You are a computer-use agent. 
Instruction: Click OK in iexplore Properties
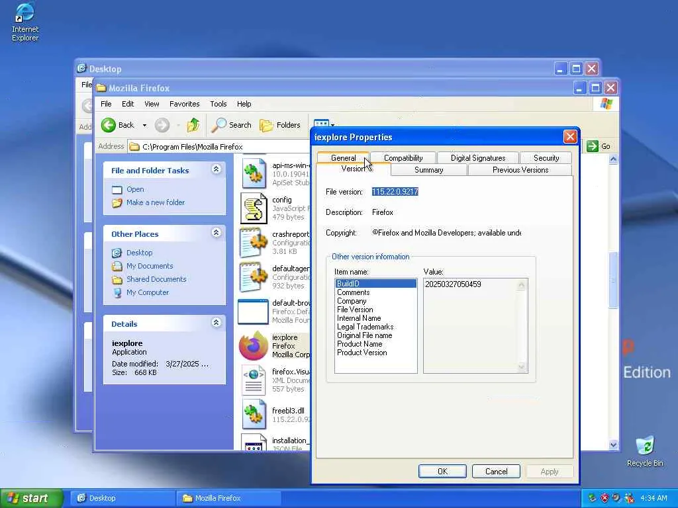point(442,472)
